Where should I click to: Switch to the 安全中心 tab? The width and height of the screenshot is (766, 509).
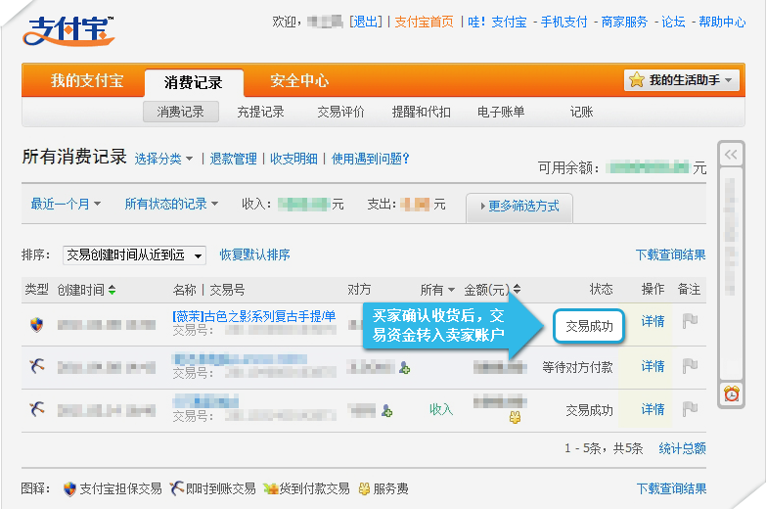click(x=299, y=81)
